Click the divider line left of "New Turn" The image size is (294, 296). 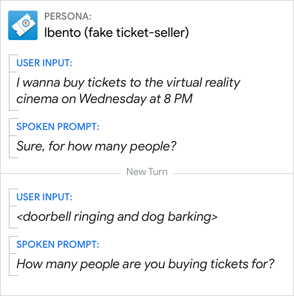(x=61, y=173)
